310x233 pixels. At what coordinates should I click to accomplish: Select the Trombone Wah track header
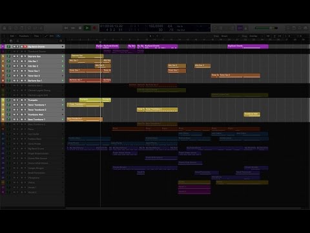point(32,115)
